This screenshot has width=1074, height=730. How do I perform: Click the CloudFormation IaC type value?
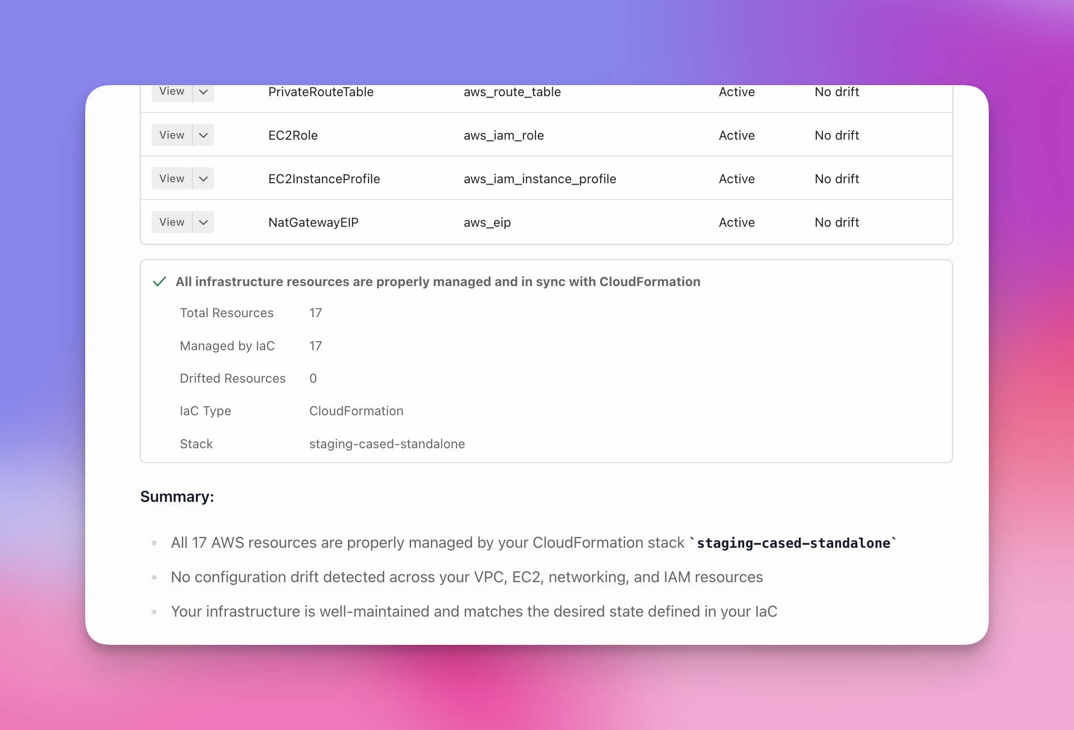click(356, 411)
